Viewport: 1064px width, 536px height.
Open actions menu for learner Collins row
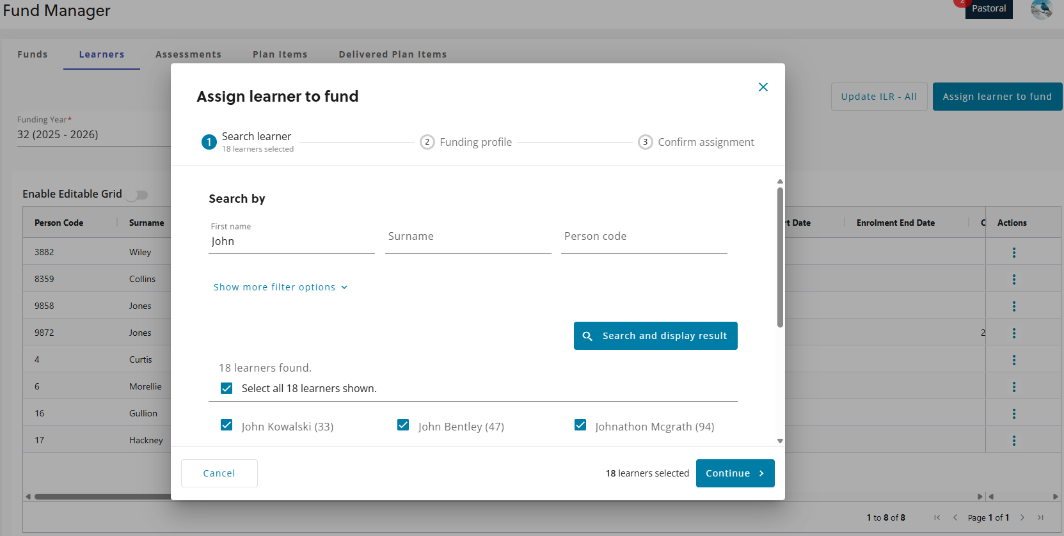coord(1013,280)
